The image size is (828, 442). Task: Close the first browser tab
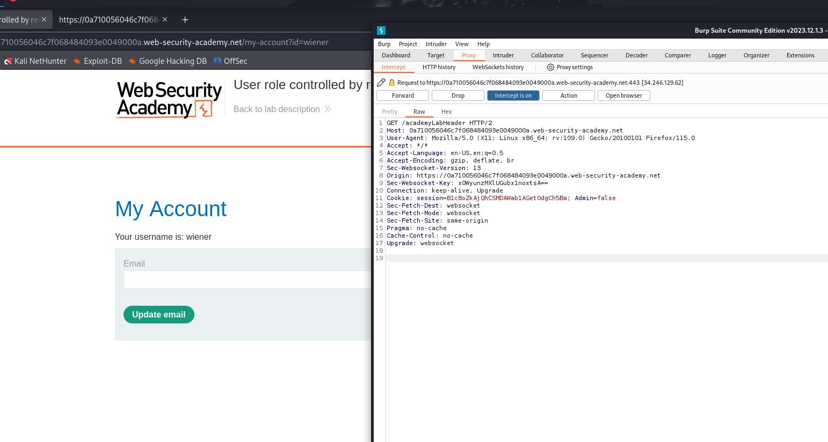pos(44,19)
